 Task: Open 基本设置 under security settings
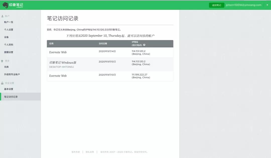[9, 89]
